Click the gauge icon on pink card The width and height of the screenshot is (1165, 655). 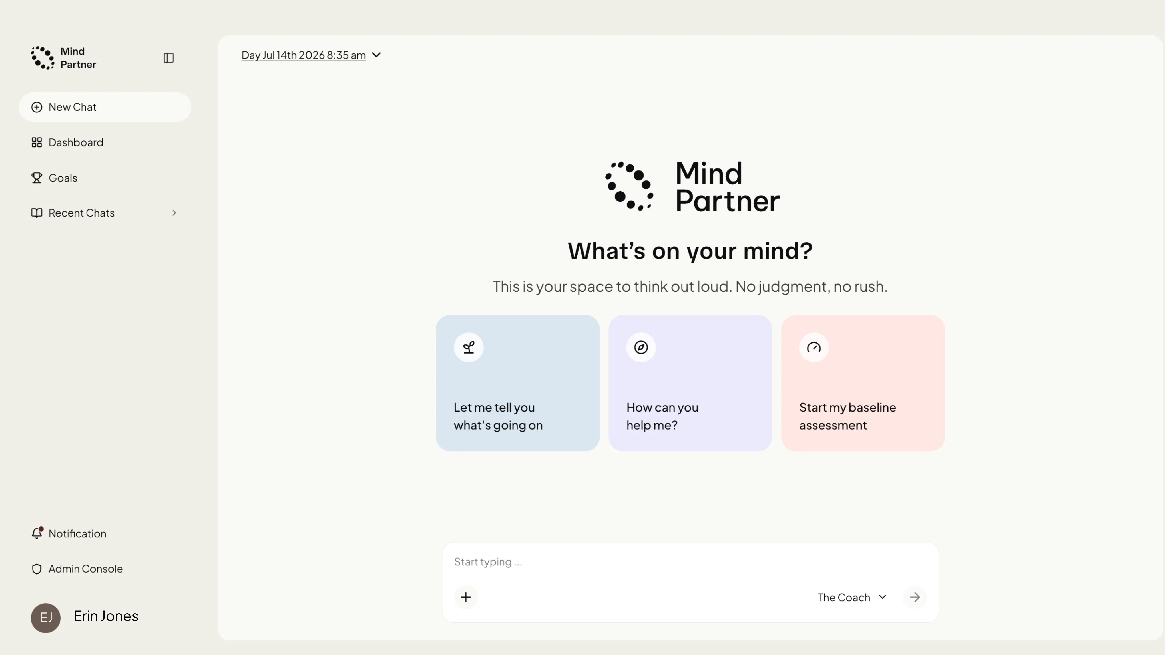814,347
